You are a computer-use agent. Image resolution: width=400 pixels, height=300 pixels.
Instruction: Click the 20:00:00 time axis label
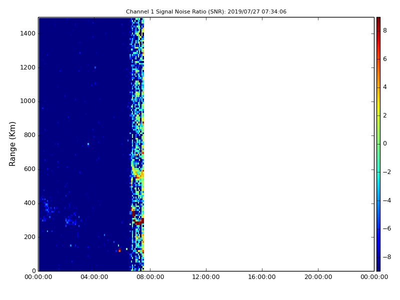(318, 277)
